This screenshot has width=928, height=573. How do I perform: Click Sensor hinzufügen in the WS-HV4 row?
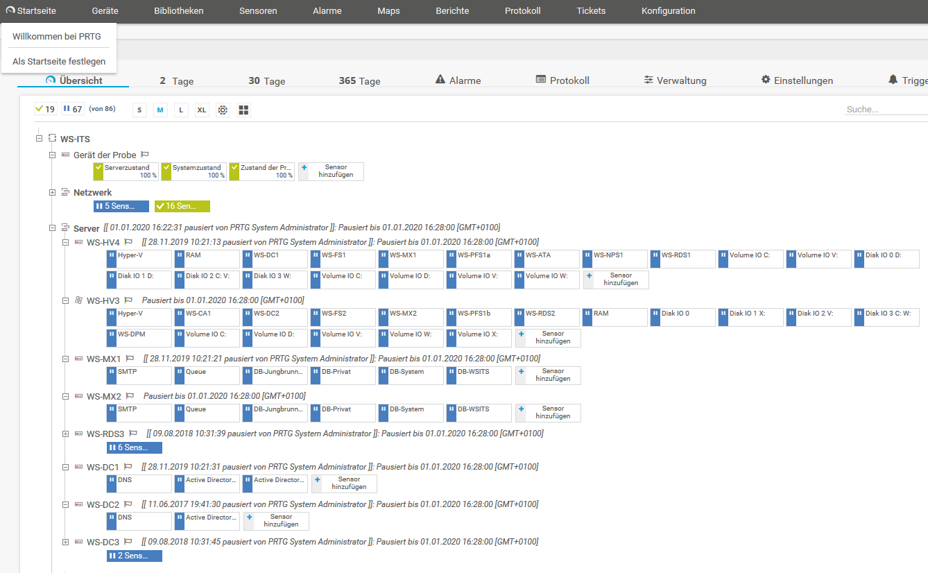point(616,280)
